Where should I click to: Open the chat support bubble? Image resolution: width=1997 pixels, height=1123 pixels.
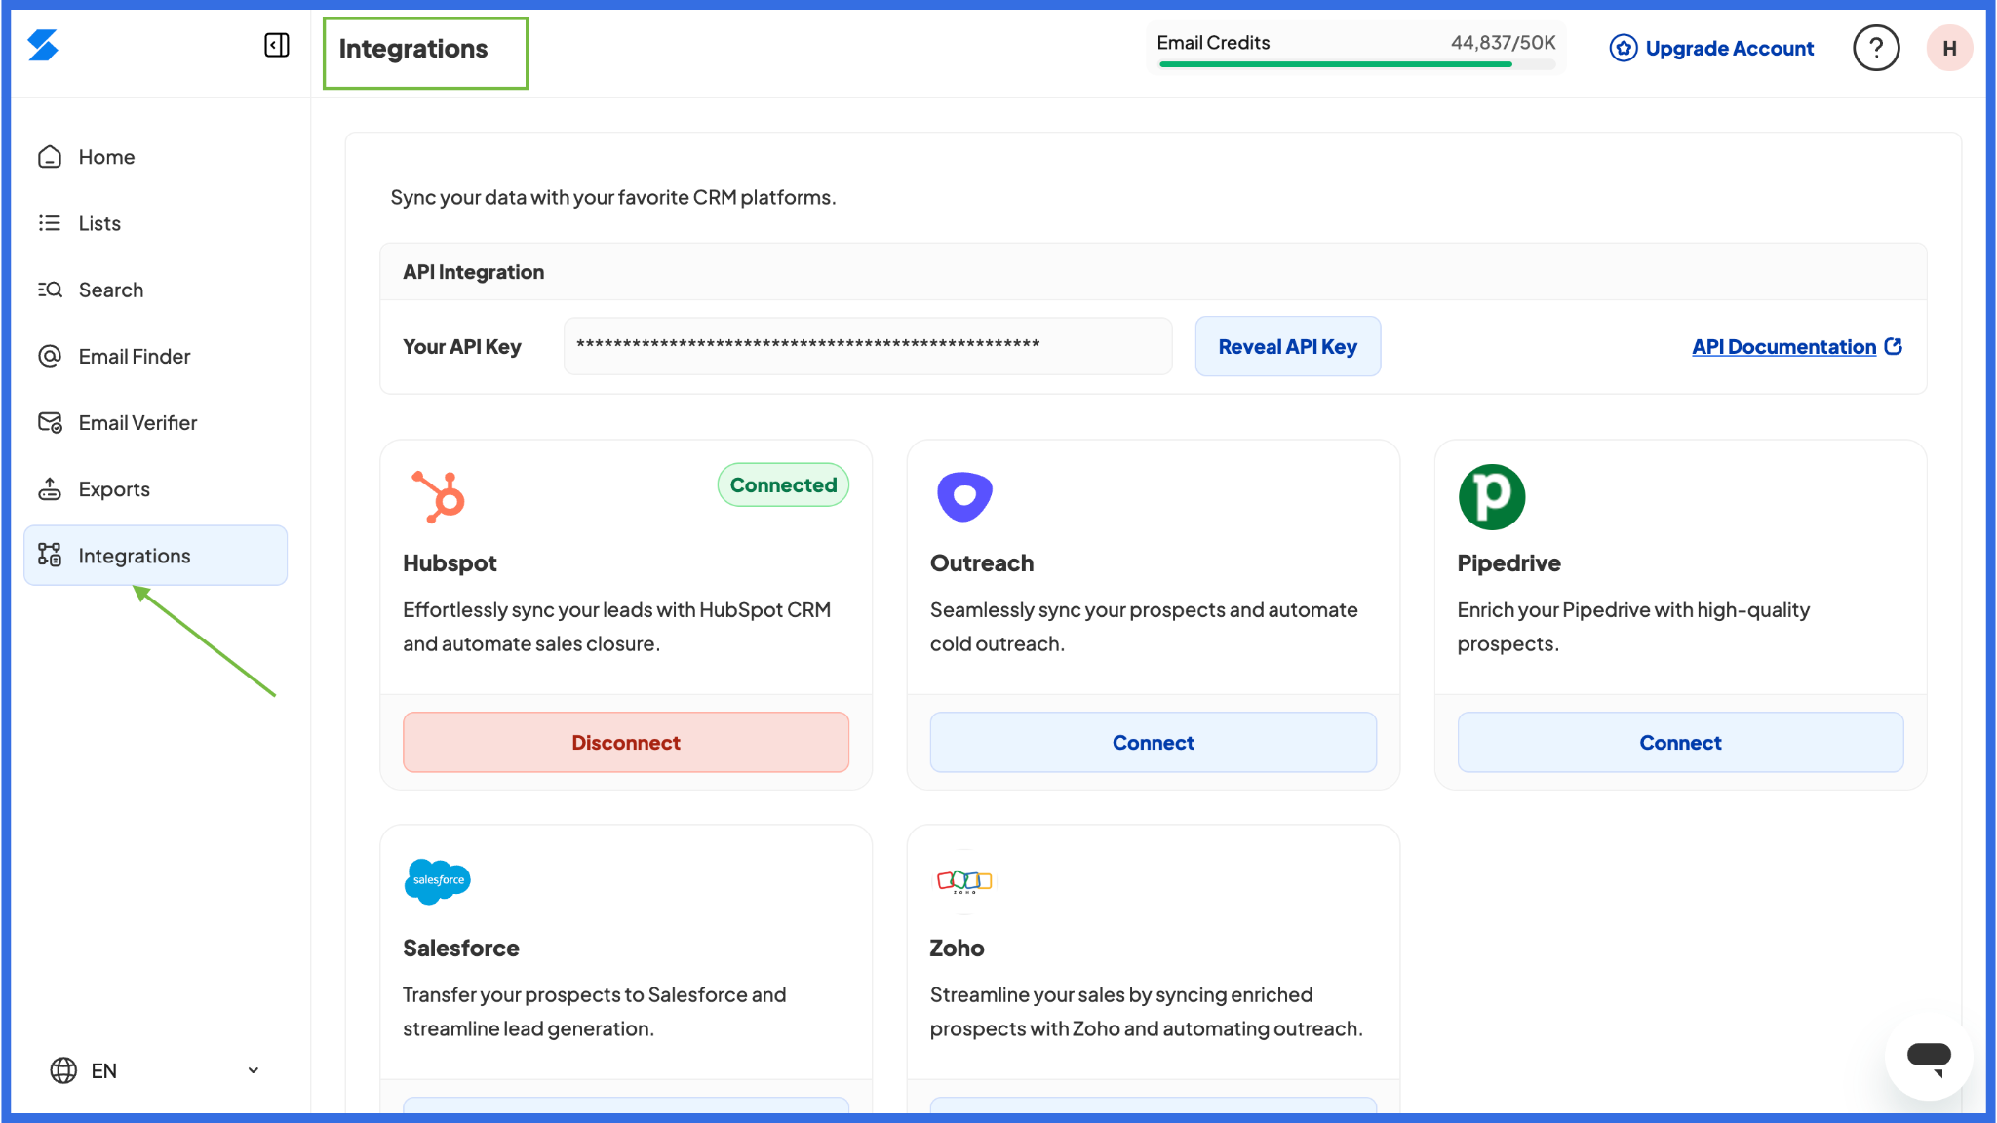[x=1929, y=1057]
